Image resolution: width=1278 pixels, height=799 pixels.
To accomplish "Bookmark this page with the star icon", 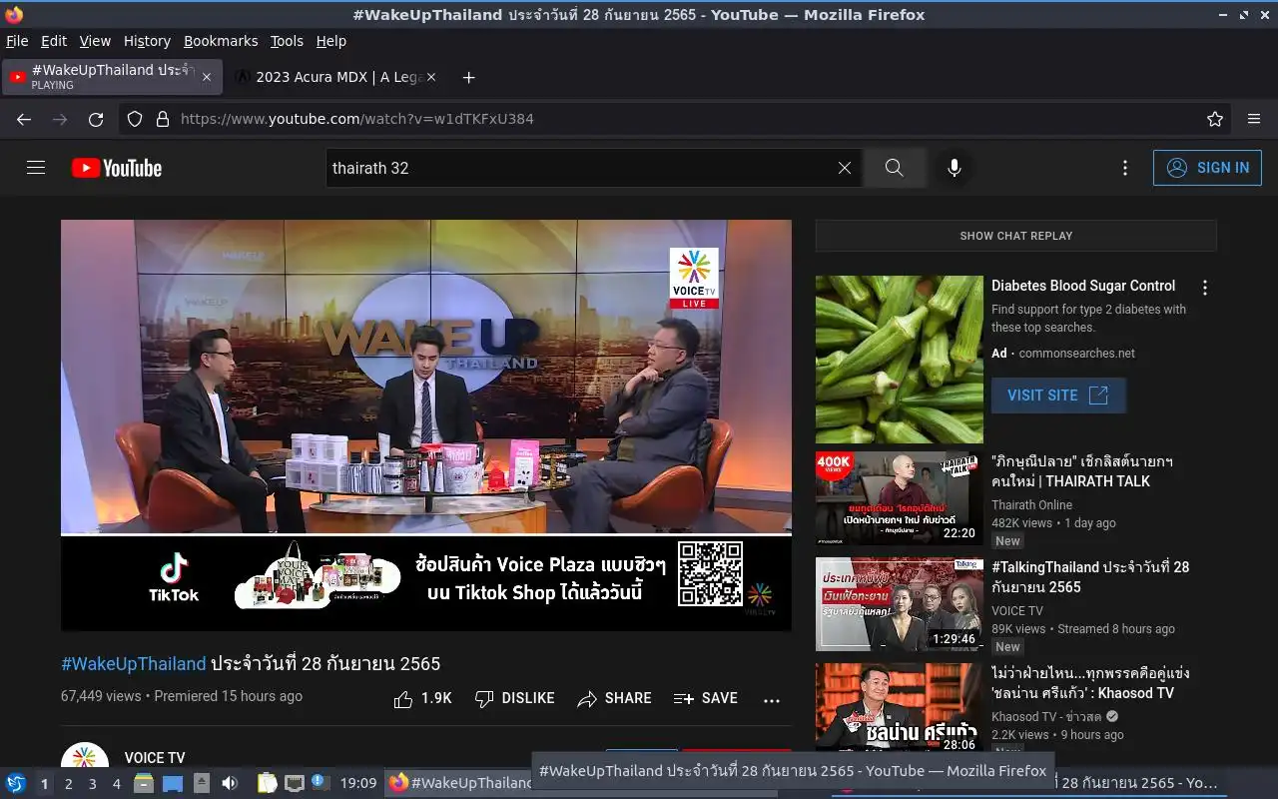I will coord(1215,119).
